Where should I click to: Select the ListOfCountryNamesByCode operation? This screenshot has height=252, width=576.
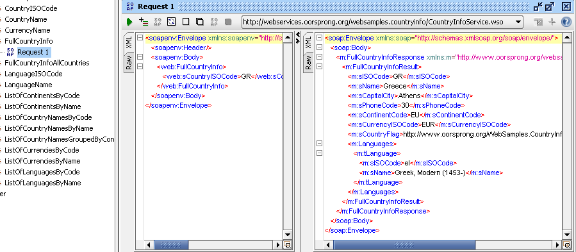[48, 118]
